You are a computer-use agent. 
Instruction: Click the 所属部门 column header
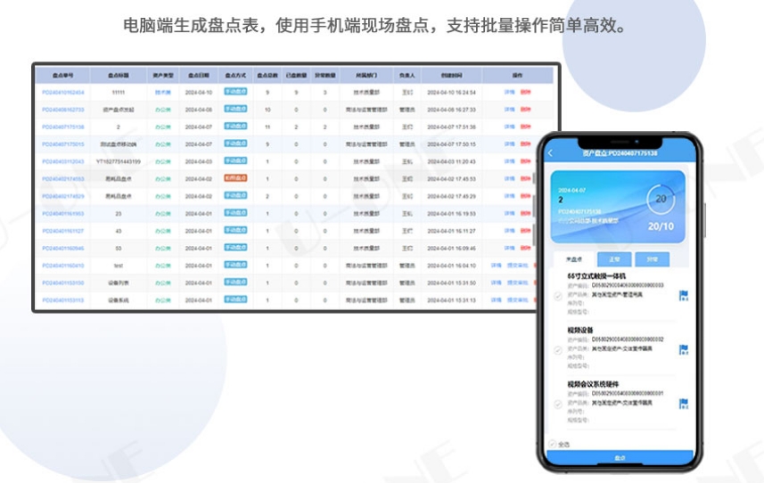pyautogui.click(x=366, y=76)
